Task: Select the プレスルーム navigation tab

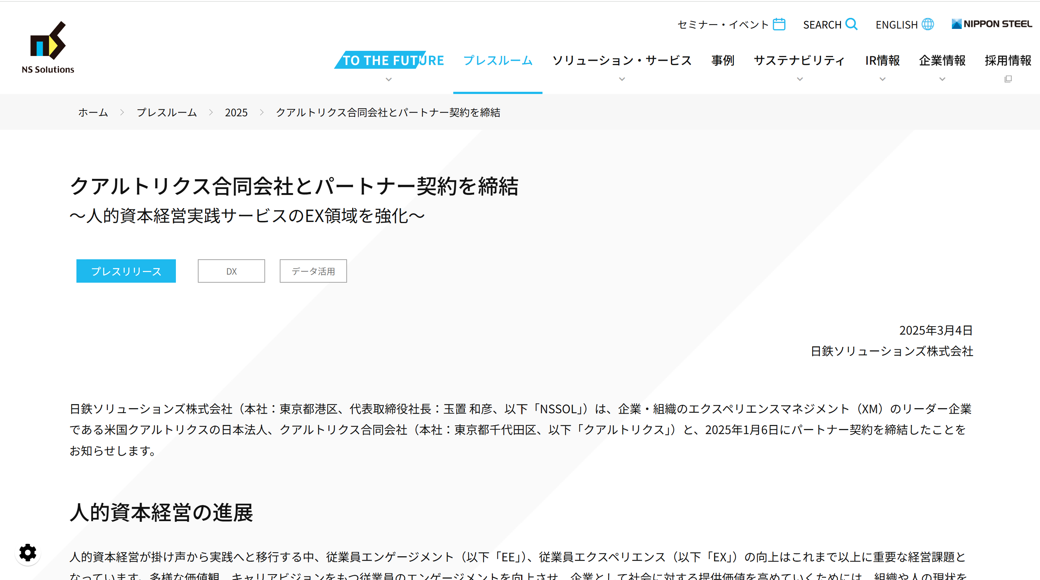Action: pyautogui.click(x=497, y=61)
